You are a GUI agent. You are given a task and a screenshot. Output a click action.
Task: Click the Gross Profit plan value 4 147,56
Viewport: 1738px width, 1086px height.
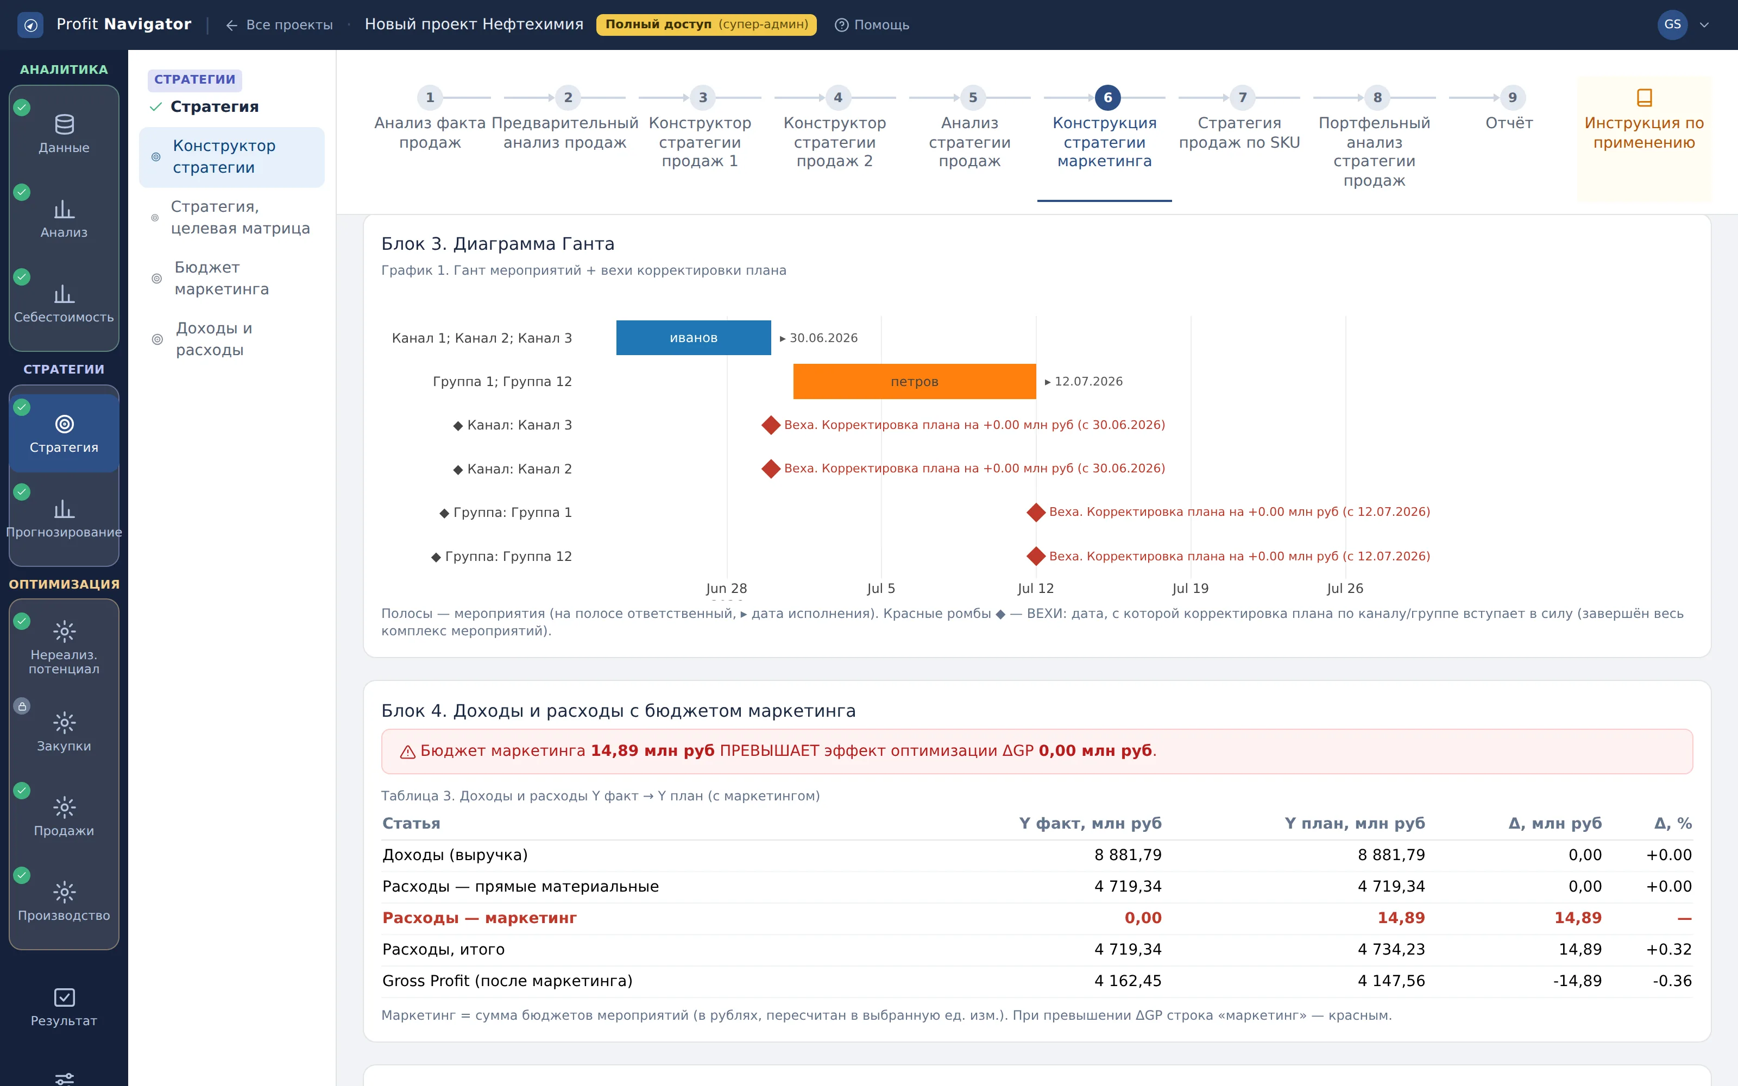(1391, 981)
